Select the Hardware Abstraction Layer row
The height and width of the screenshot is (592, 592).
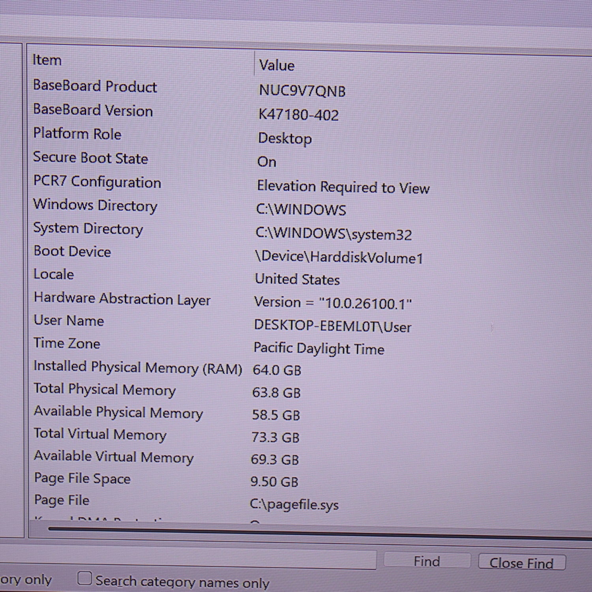(122, 299)
